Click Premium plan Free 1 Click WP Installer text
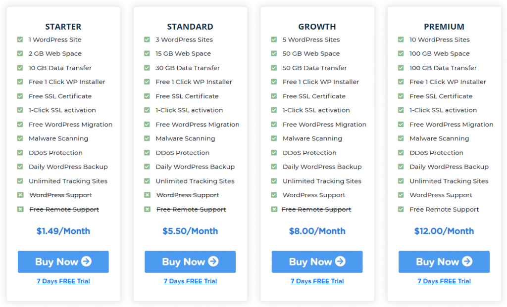The width and height of the screenshot is (507, 307). (448, 82)
